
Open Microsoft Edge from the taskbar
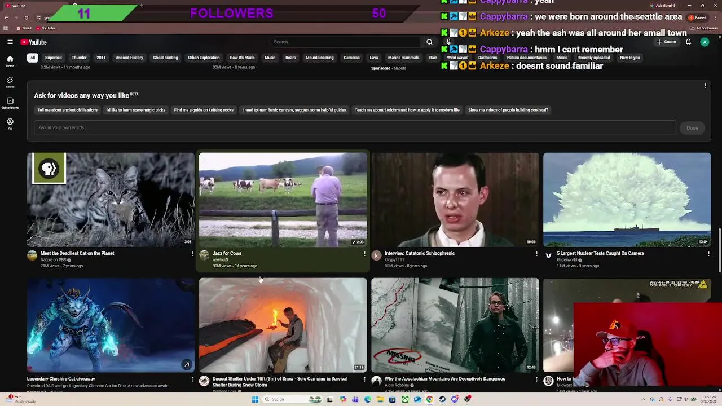pyautogui.click(x=368, y=399)
